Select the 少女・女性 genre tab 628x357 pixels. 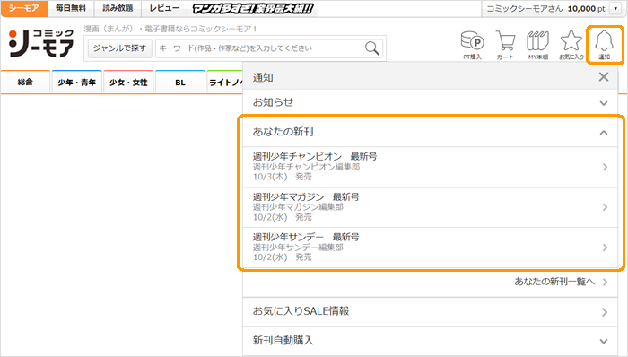(x=128, y=82)
